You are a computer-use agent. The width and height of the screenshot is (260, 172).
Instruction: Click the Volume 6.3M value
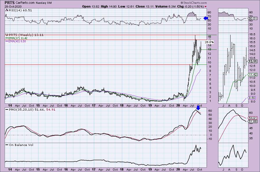pyautogui.click(x=166, y=7)
